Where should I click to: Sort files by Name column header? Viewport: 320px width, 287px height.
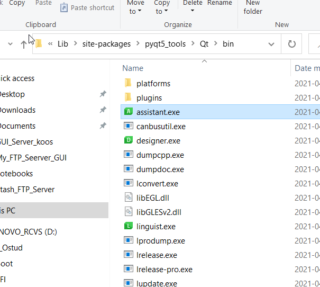pyautogui.click(x=133, y=68)
